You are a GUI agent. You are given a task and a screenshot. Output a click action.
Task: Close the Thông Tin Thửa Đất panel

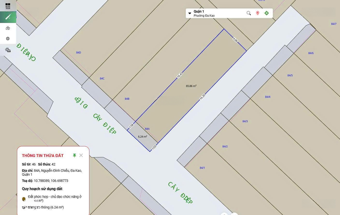coord(81,155)
